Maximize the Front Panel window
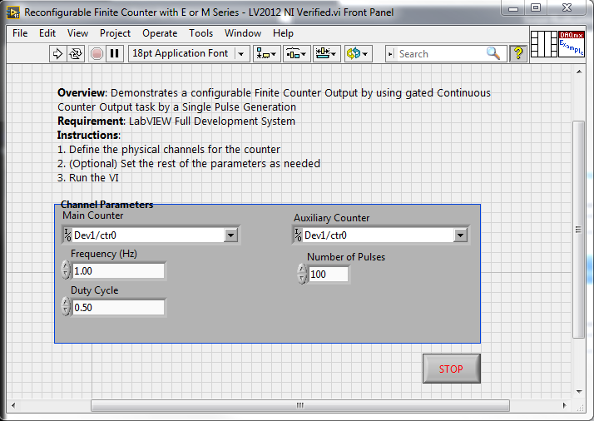Viewport: 594px width, 421px height. click(535, 8)
